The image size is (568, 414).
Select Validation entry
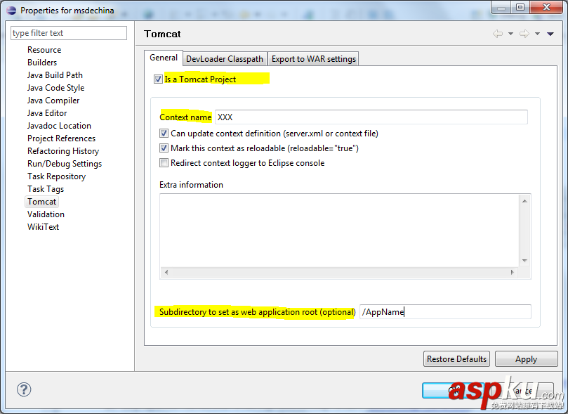[x=46, y=214]
